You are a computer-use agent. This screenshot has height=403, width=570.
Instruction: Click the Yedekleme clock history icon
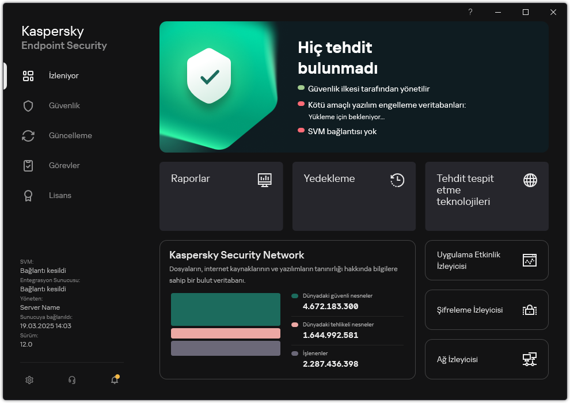click(x=397, y=180)
